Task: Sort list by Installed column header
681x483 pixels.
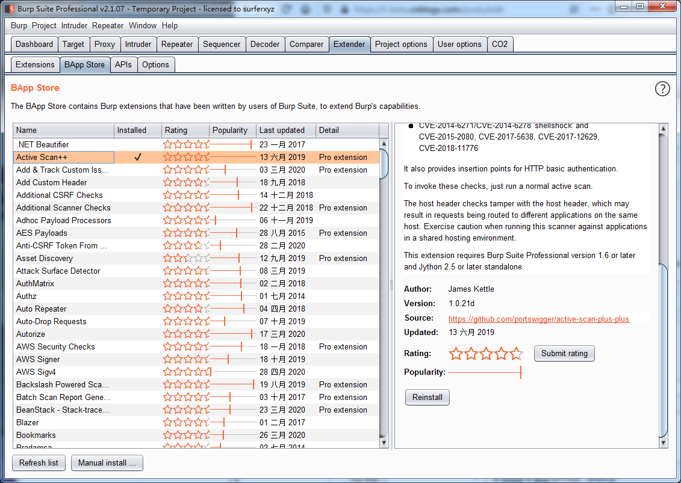Action: [x=138, y=130]
